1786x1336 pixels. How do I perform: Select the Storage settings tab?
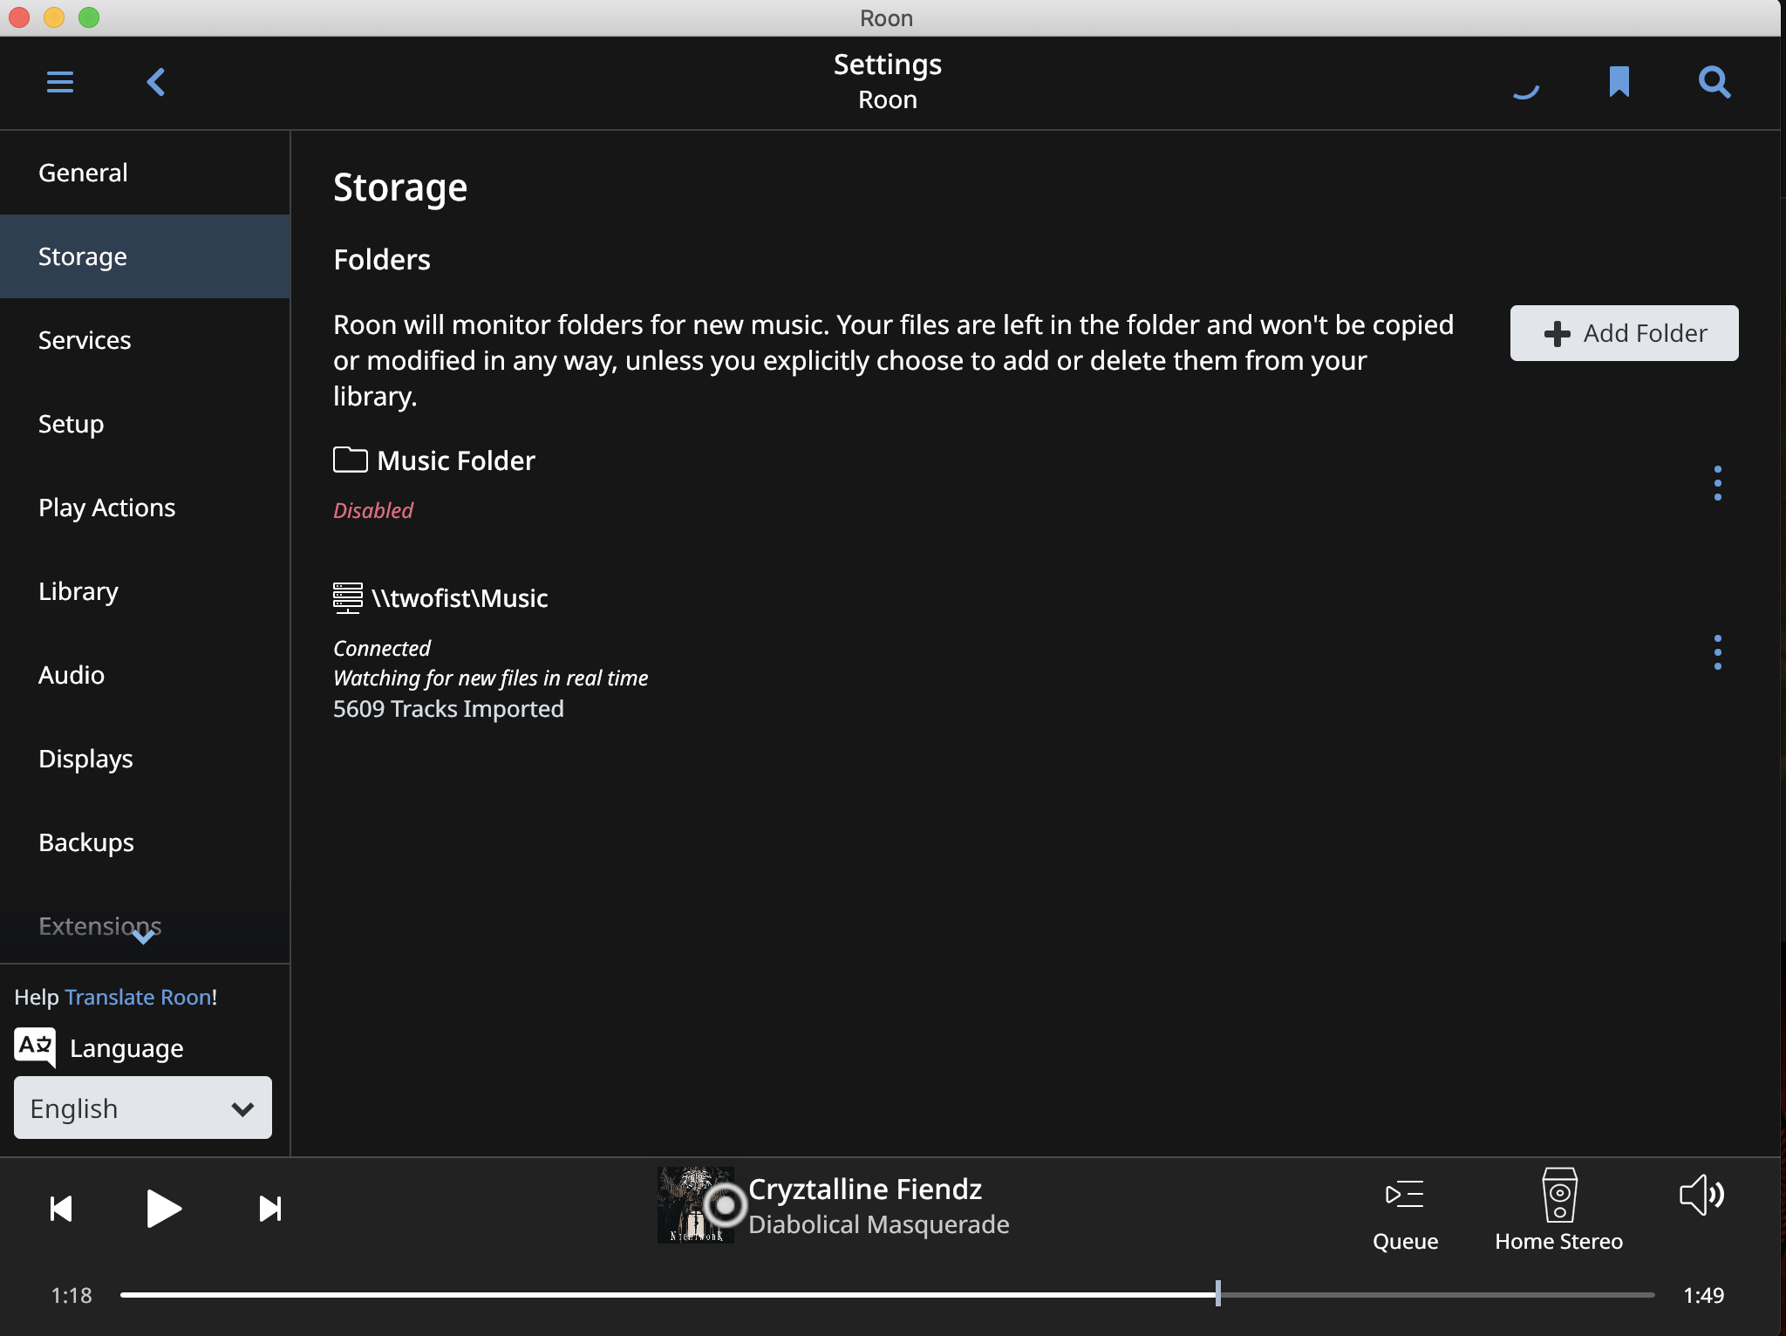145,256
